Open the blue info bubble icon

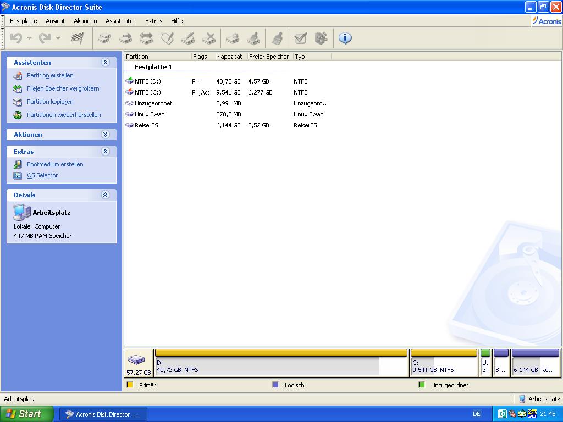click(x=345, y=38)
